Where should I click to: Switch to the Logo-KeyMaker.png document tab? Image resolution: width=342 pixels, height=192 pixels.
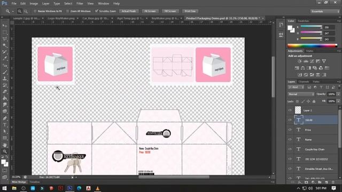61,18
